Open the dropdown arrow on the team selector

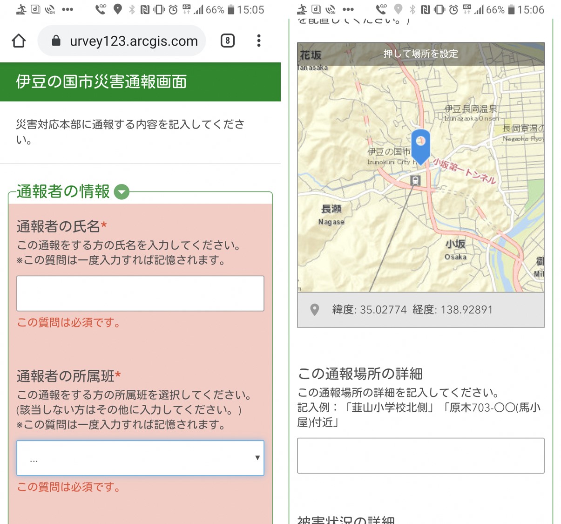tap(257, 458)
